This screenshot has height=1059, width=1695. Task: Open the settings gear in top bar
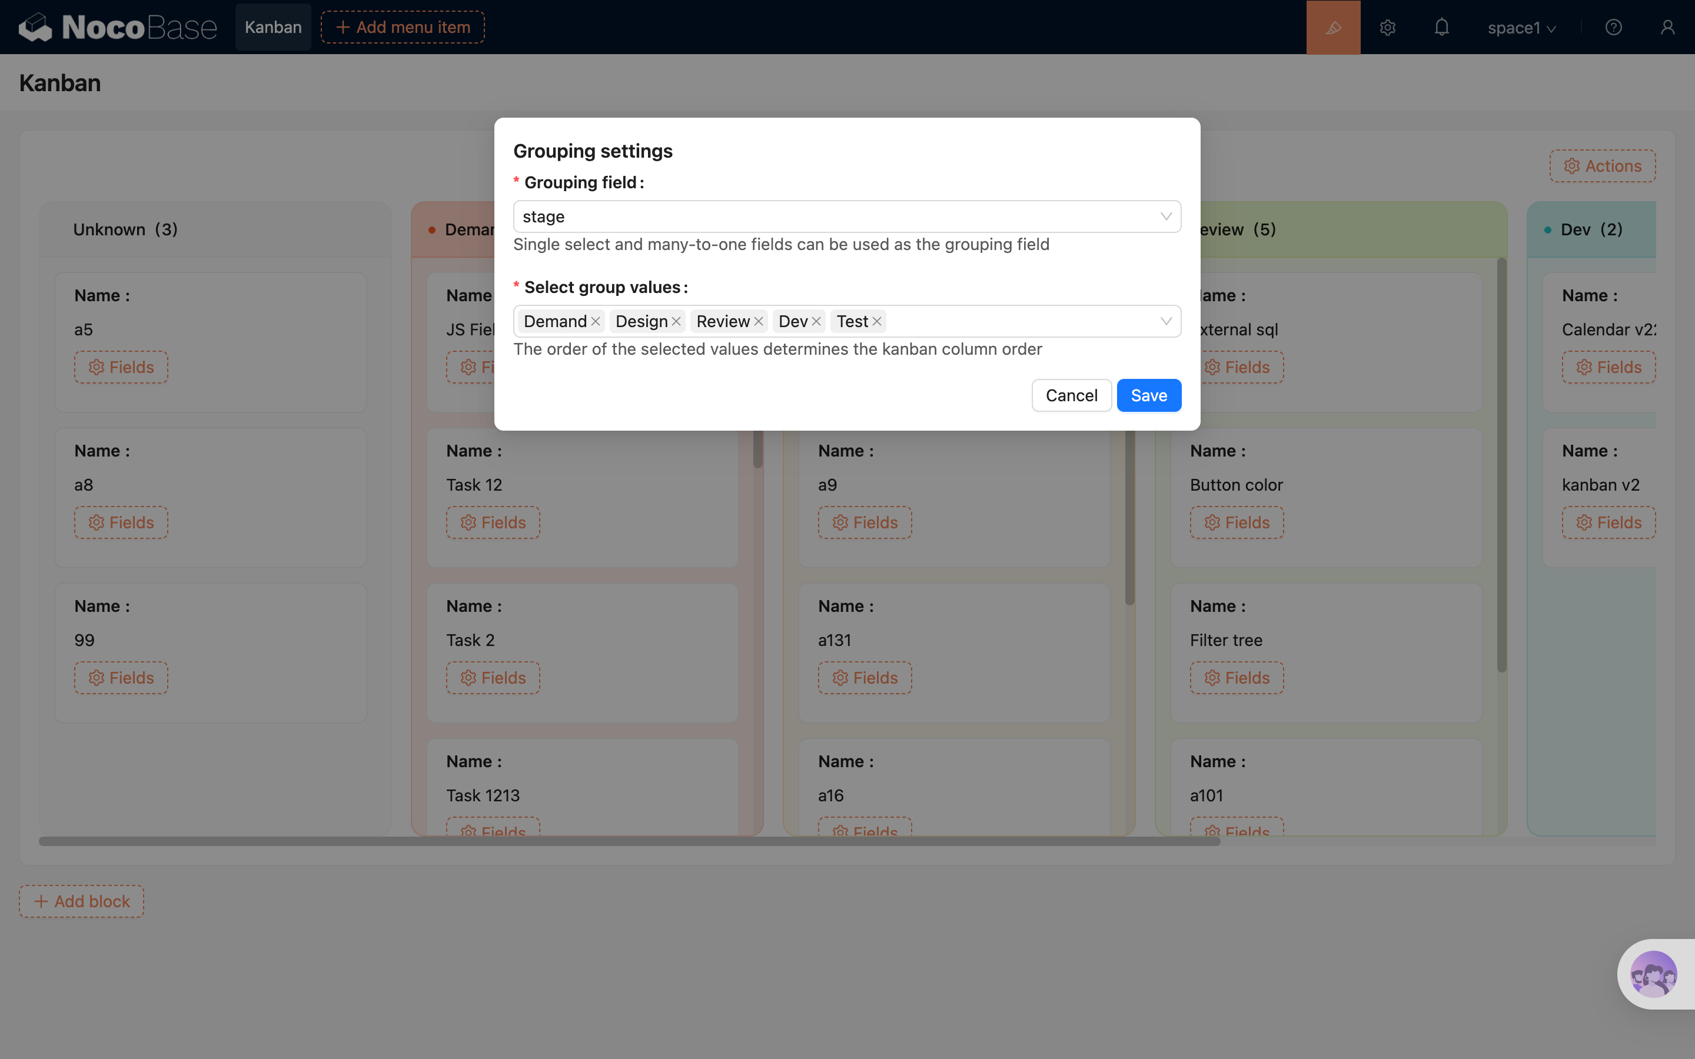tap(1388, 27)
